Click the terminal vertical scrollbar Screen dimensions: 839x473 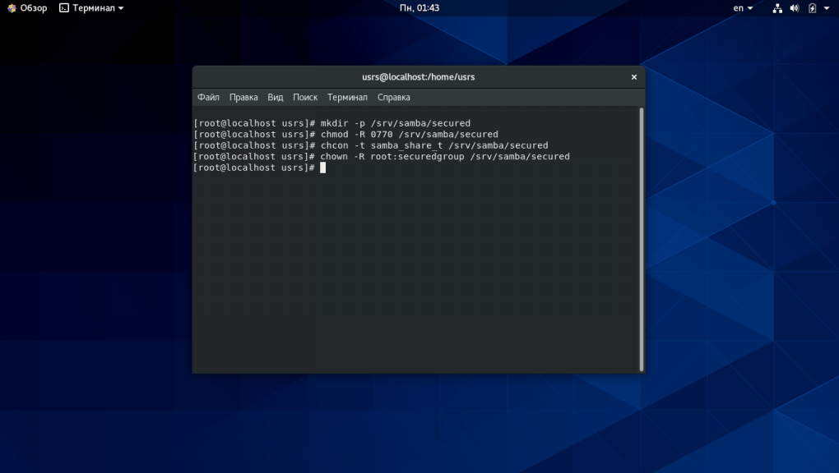click(641, 238)
